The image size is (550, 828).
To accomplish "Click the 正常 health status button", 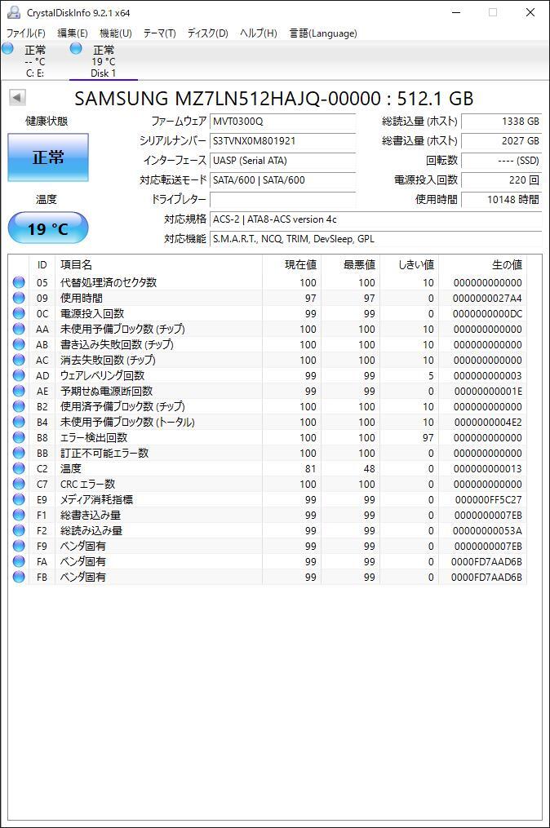I will click(x=48, y=157).
